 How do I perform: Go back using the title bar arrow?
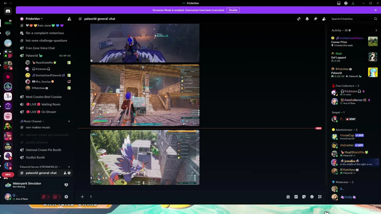[x=5, y=3]
